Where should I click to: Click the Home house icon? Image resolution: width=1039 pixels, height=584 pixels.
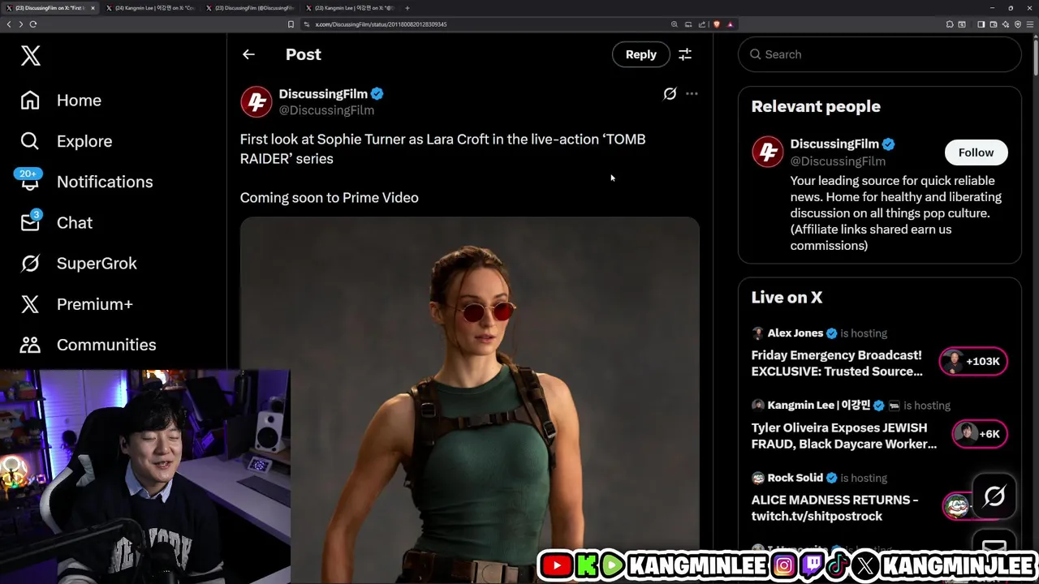click(x=30, y=101)
